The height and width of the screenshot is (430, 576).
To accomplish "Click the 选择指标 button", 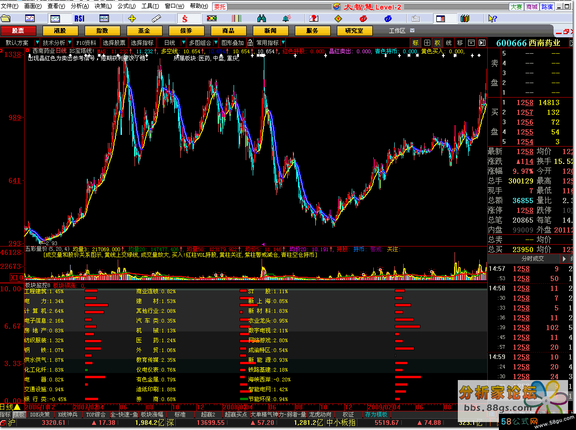I will (142, 42).
